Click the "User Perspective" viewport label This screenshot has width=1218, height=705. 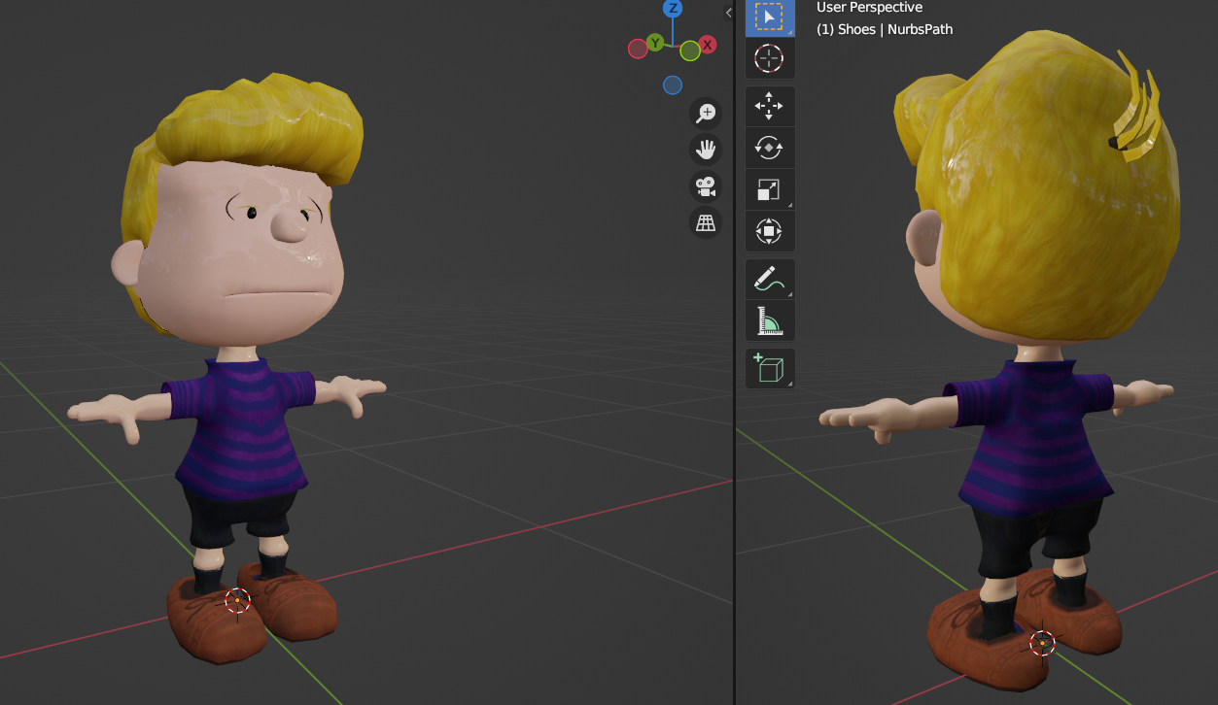tap(869, 8)
